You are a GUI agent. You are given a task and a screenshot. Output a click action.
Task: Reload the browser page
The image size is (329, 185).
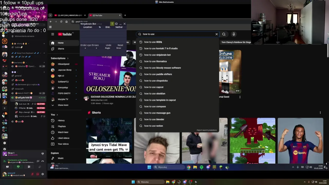(61, 22)
